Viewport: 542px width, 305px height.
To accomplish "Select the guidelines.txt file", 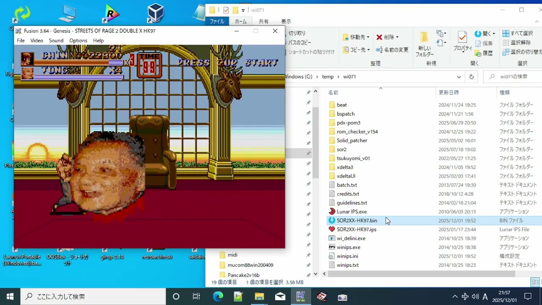I will [x=352, y=203].
